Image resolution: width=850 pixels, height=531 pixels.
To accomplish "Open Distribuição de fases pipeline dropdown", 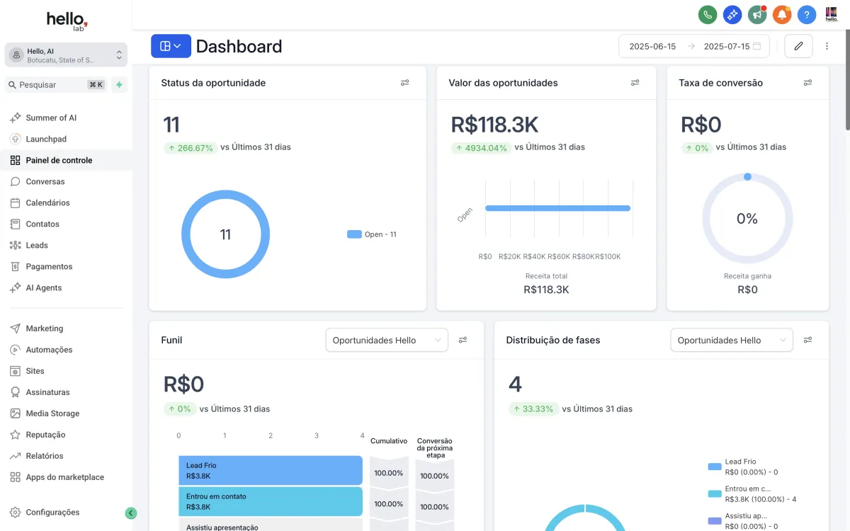I will tap(732, 340).
